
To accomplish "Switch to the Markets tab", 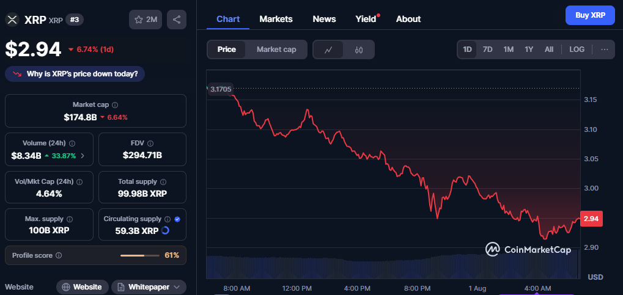I will [276, 19].
